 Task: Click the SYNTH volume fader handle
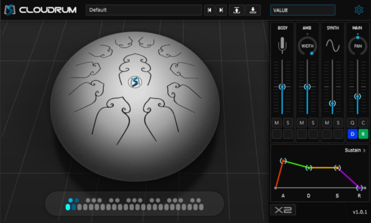pyautogui.click(x=333, y=103)
